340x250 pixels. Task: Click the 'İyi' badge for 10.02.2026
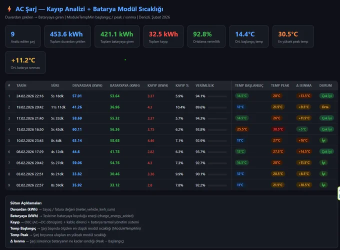click(323, 140)
